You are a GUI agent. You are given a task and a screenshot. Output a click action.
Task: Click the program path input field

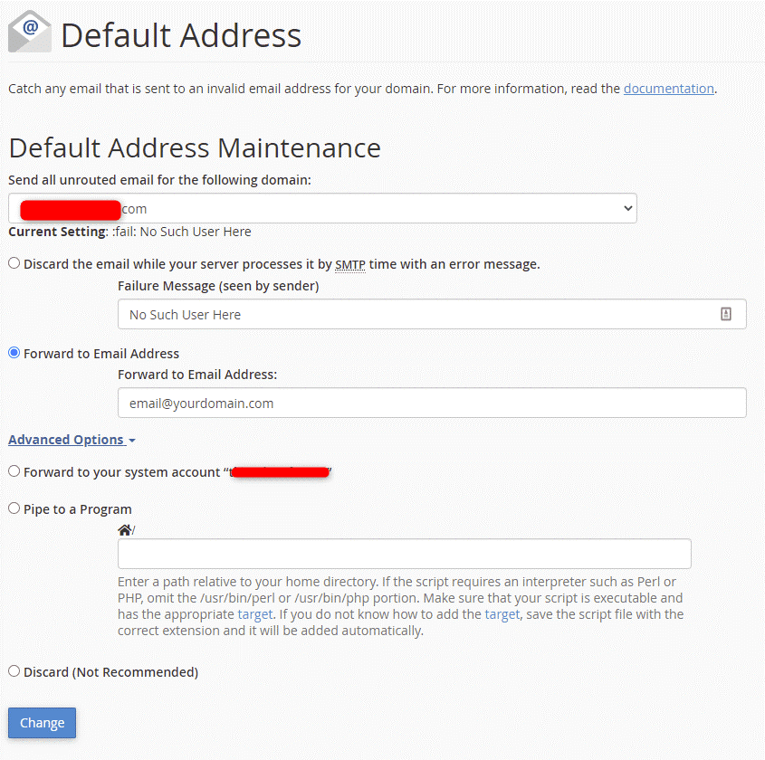(x=404, y=554)
